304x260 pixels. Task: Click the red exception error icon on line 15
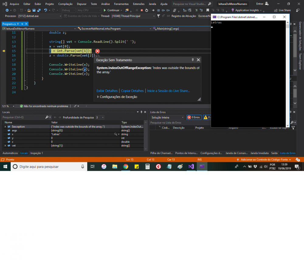click(97, 51)
